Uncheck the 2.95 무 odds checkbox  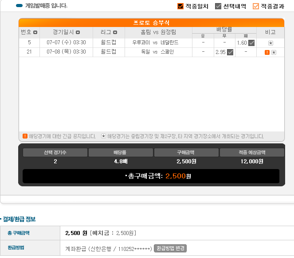[x=230, y=52]
